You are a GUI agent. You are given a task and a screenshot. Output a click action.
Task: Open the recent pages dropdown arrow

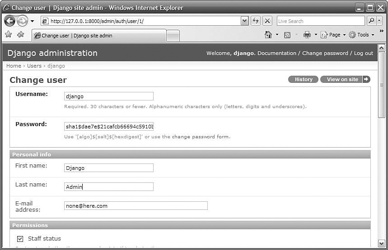coord(32,21)
